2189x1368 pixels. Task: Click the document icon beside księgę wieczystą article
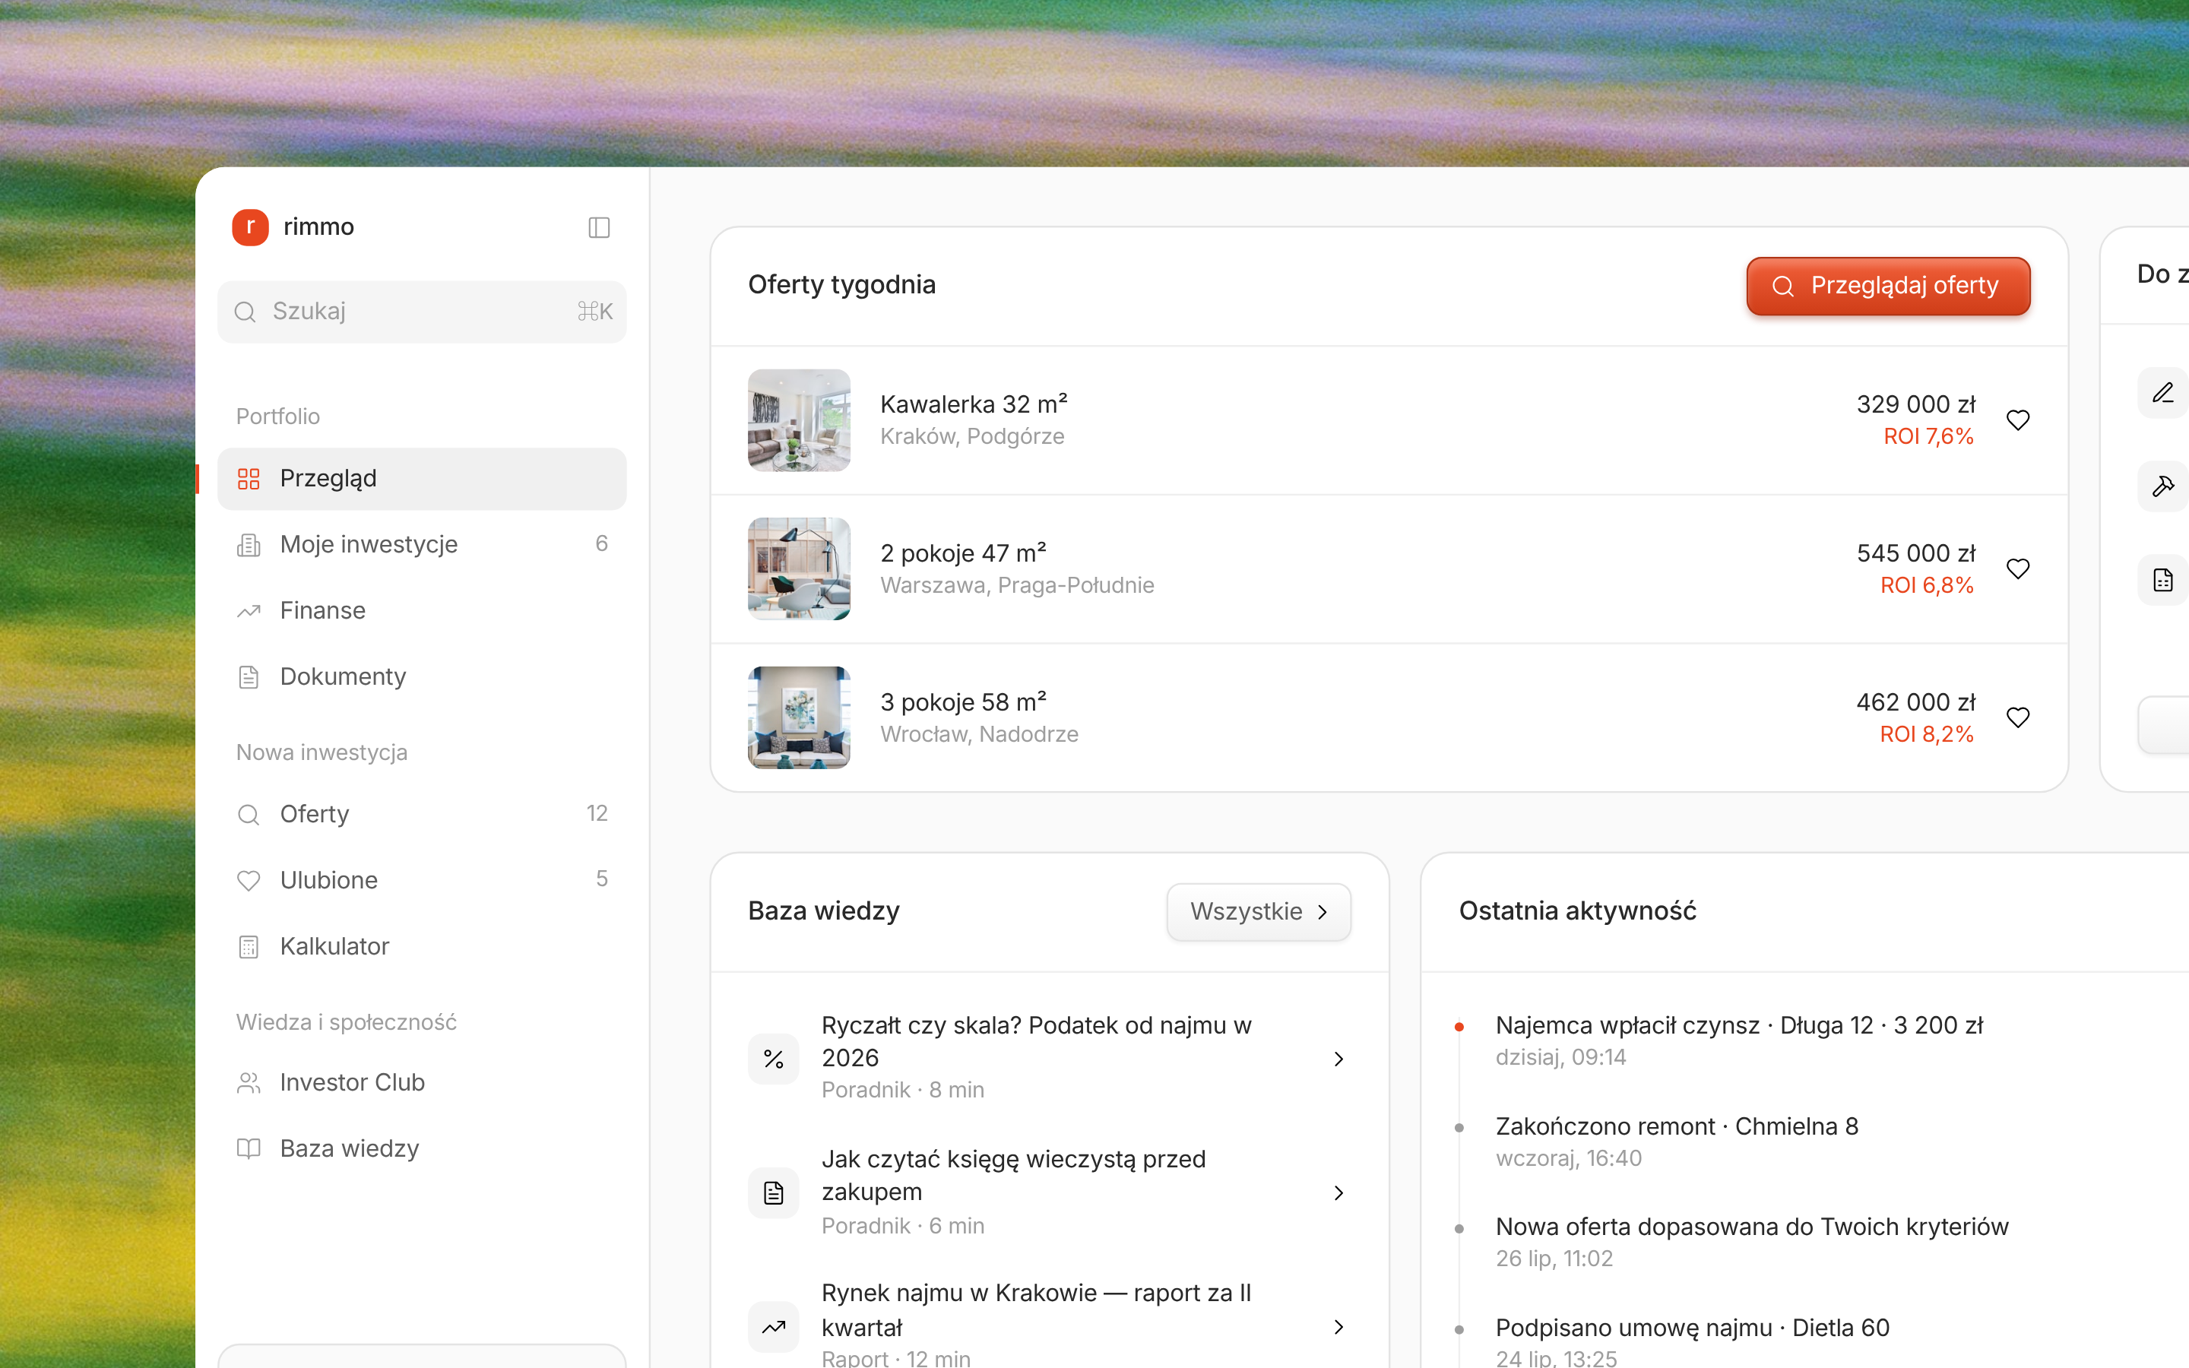774,1192
